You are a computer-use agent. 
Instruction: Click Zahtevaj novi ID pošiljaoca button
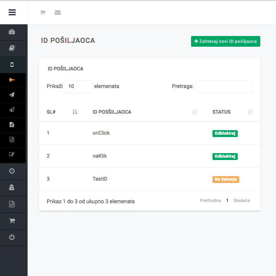[225, 41]
